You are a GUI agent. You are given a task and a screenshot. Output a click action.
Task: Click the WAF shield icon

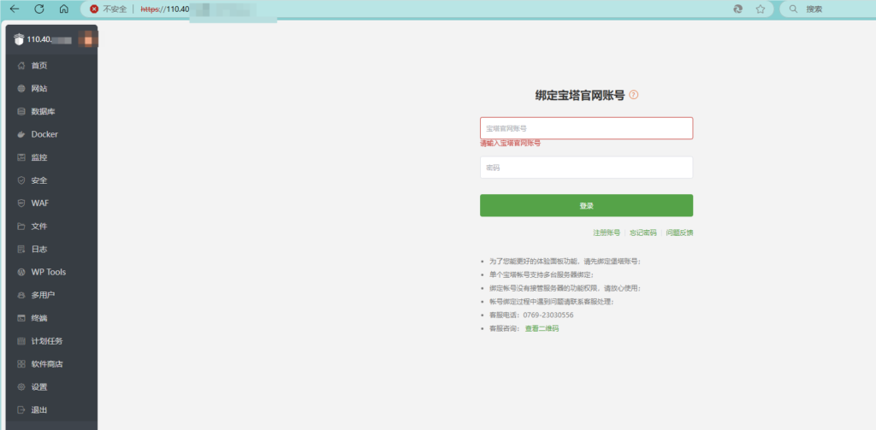(x=21, y=203)
